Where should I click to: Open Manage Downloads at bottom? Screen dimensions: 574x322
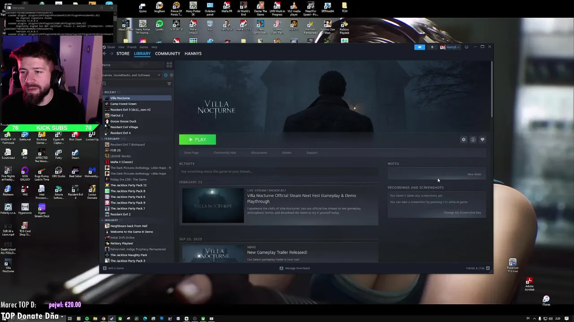click(295, 268)
